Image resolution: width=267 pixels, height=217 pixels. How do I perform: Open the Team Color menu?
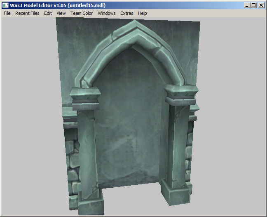tap(82, 13)
